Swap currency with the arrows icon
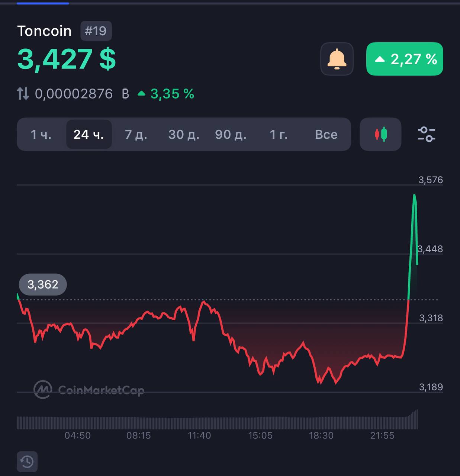Screen dimensions: 460x476 (x=23, y=94)
